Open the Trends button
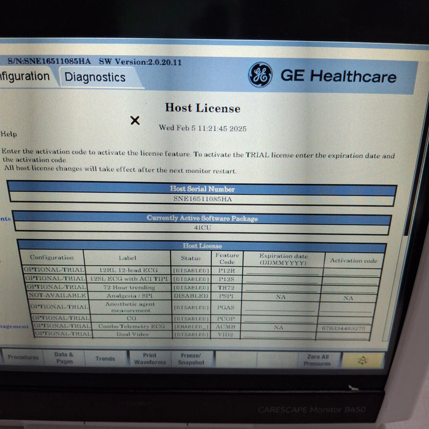The height and width of the screenshot is (429, 429). pos(105,359)
